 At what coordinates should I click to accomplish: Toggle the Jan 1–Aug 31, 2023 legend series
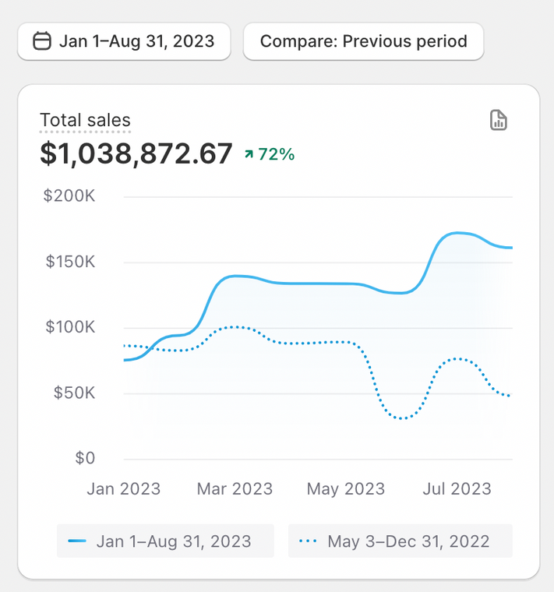click(165, 541)
